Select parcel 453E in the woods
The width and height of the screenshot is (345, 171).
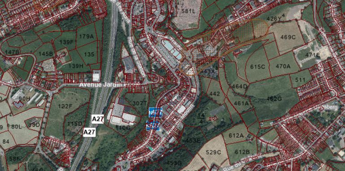point(193,140)
